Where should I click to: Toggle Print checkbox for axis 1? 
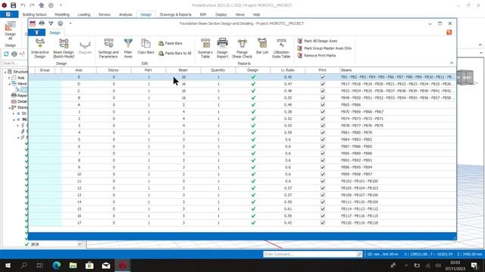tap(323, 112)
